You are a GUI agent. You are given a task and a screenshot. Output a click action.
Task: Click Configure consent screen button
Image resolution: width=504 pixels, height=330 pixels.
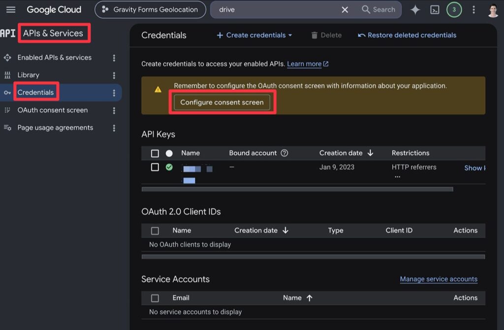point(222,102)
